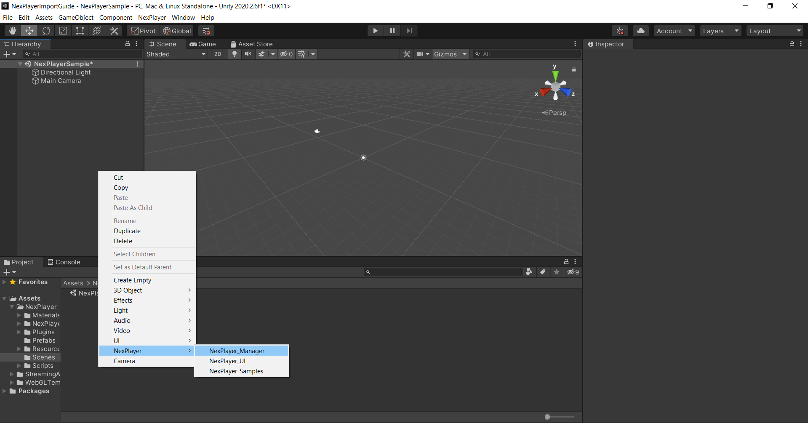Switch to the Asset Store tab
This screenshot has width=808, height=423.
click(x=251, y=44)
